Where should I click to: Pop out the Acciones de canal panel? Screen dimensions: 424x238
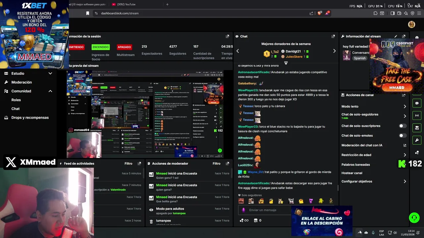[403, 95]
